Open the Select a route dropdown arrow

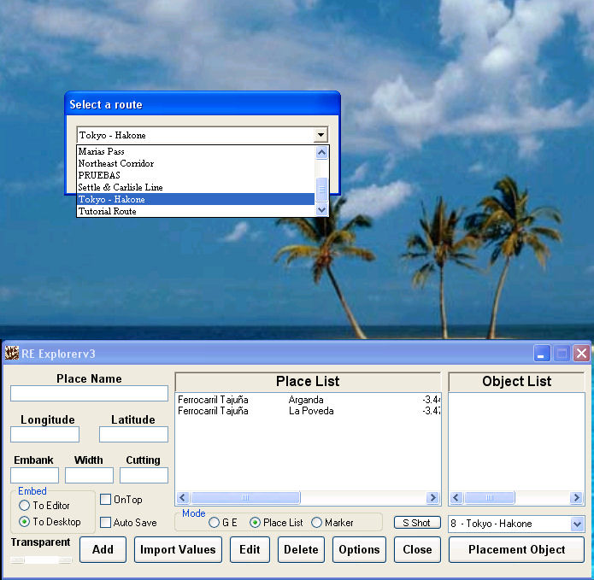click(321, 135)
